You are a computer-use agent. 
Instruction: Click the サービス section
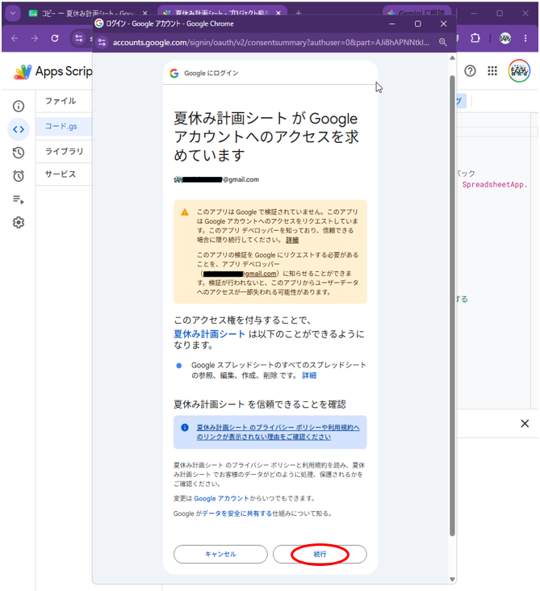pyautogui.click(x=61, y=174)
